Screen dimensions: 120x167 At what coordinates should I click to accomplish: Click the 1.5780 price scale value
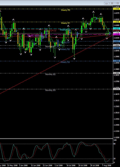point(117,81)
